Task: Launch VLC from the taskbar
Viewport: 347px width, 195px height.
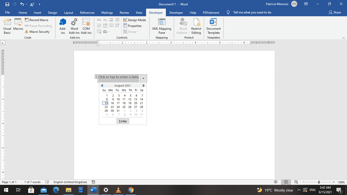Action: (x=118, y=190)
